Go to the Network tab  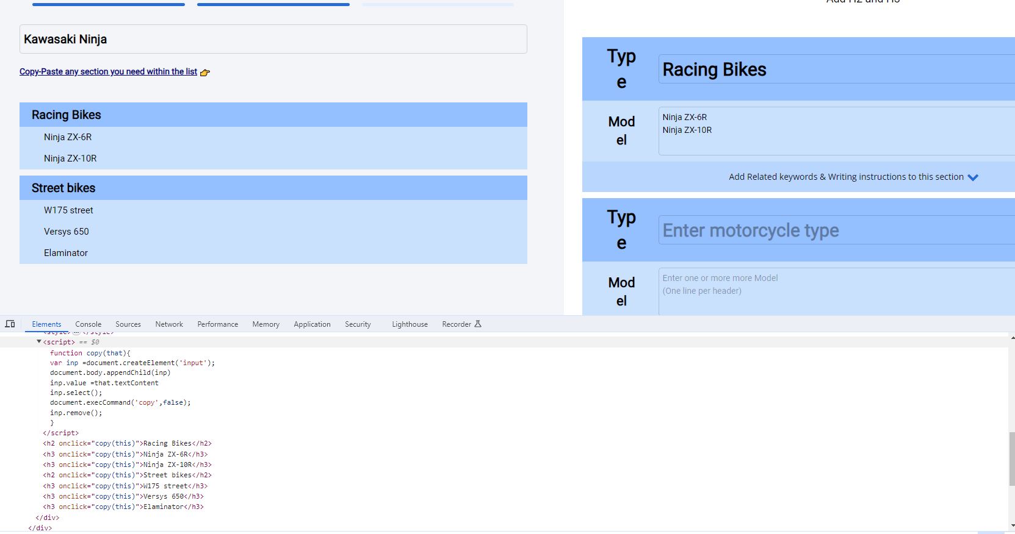pyautogui.click(x=169, y=324)
